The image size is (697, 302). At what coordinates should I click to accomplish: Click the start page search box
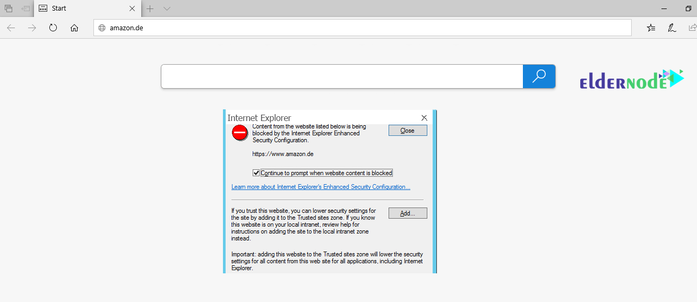[342, 76]
